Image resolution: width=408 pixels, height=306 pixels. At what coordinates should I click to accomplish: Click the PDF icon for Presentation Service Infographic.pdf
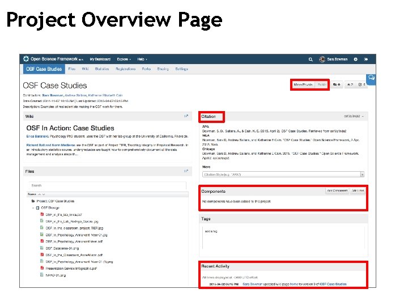click(x=42, y=268)
